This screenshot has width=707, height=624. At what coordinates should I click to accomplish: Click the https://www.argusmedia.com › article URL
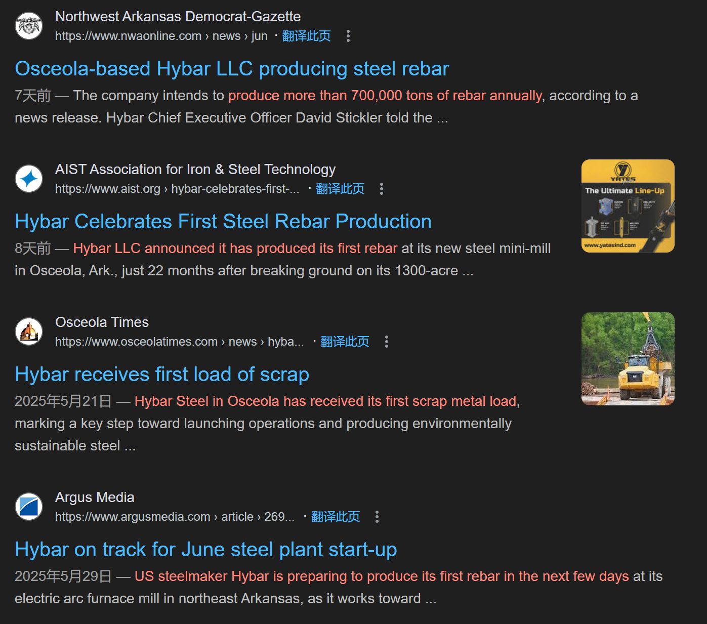[x=175, y=517]
